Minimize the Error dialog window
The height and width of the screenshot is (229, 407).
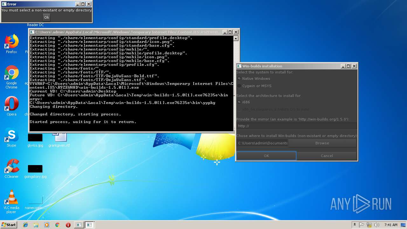(78, 4)
